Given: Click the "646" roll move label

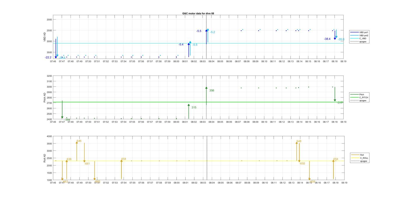Looking at the screenshot, I should [79, 141].
